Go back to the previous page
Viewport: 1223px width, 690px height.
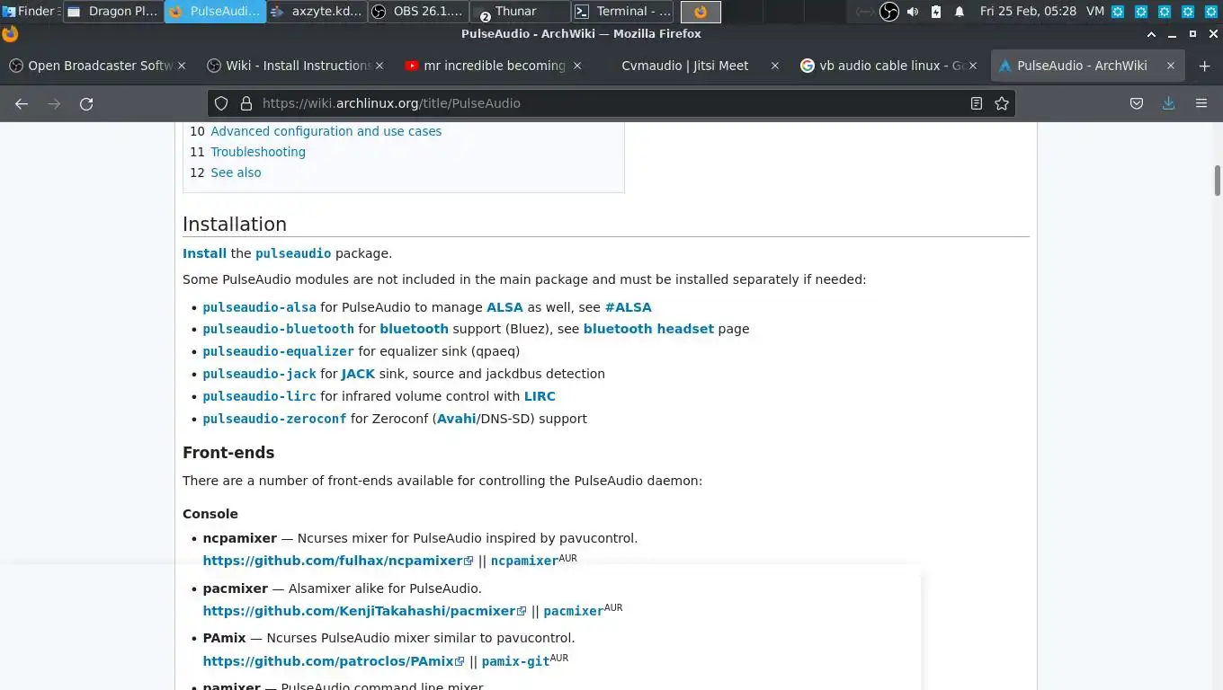tap(22, 103)
